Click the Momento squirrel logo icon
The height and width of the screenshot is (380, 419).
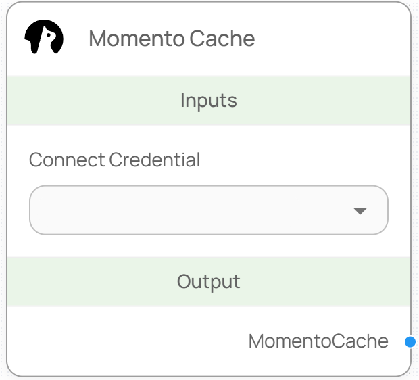click(x=44, y=38)
